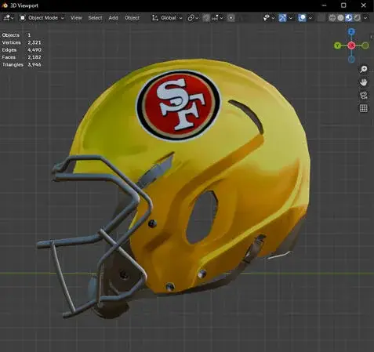The height and width of the screenshot is (352, 374).
Task: Open the View menu
Action: [x=76, y=18]
